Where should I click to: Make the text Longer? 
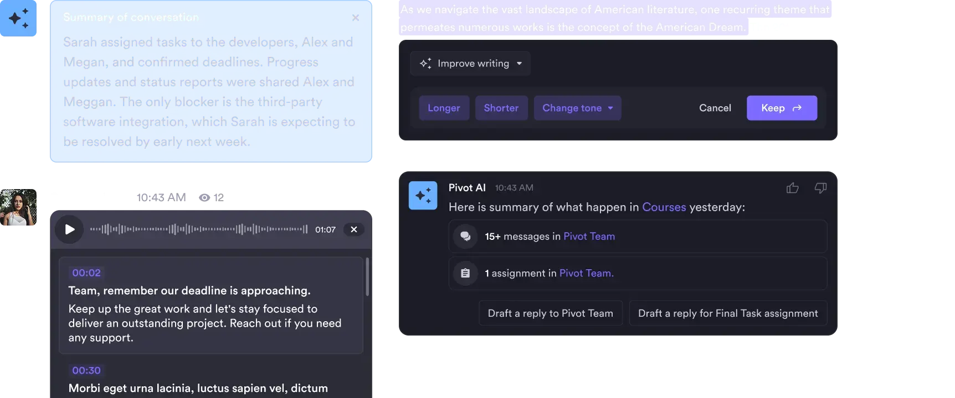444,108
